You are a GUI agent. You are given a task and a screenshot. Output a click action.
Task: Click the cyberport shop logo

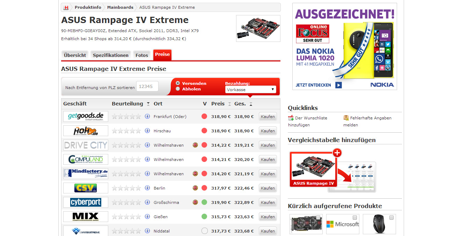[x=86, y=202]
